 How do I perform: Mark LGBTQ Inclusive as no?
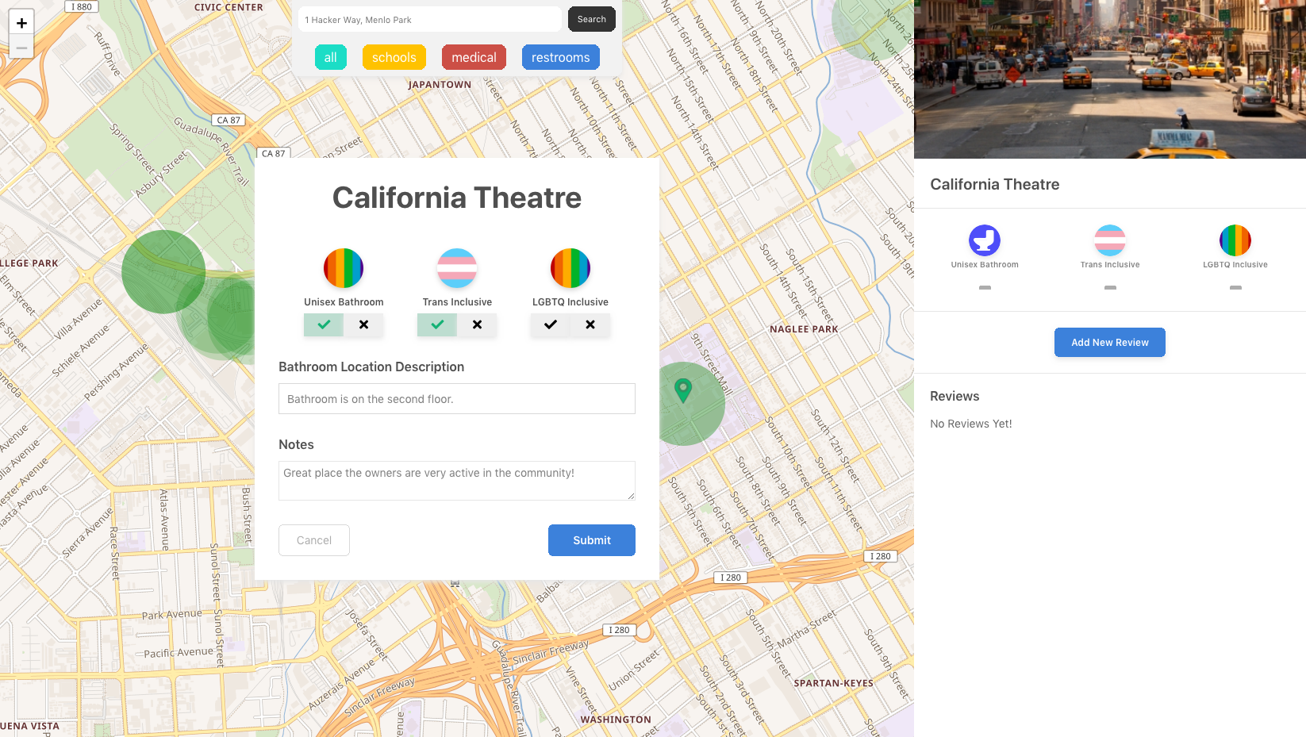tap(590, 324)
